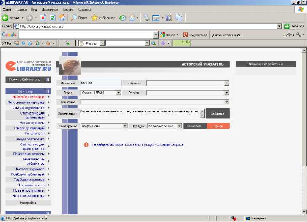Open the Edit (Правка) menu

coord(21,9)
